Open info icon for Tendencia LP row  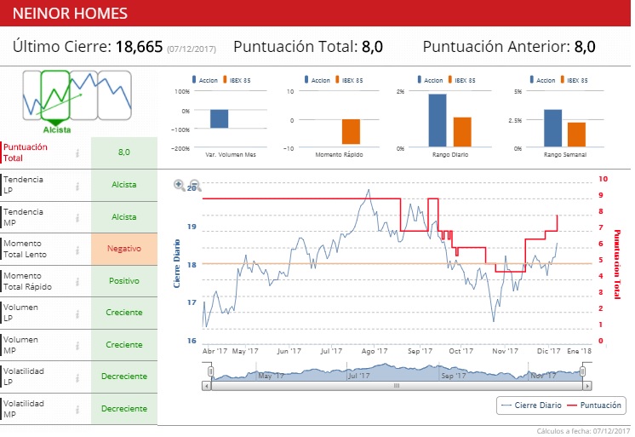coord(77,186)
